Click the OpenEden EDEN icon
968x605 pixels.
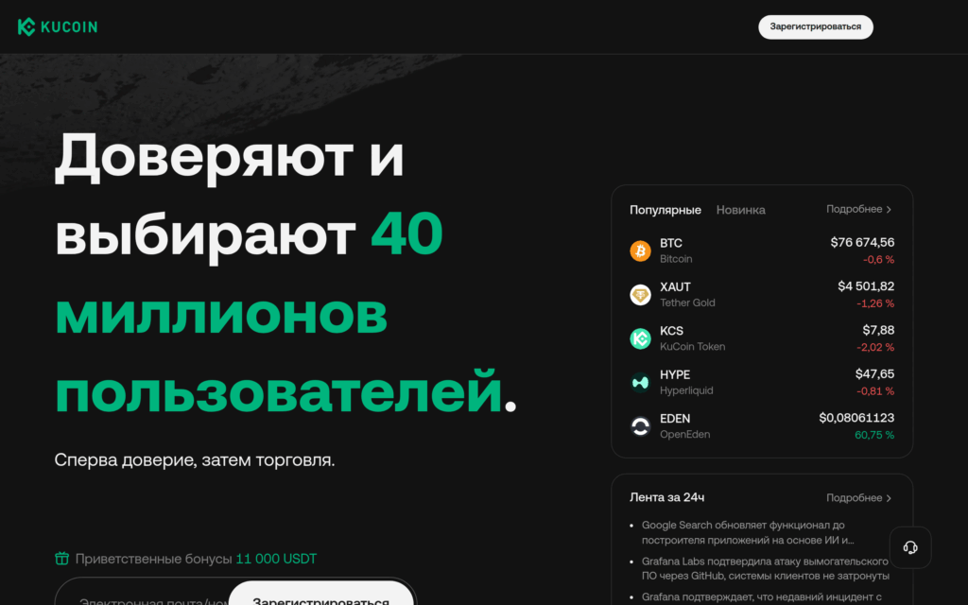pos(640,426)
